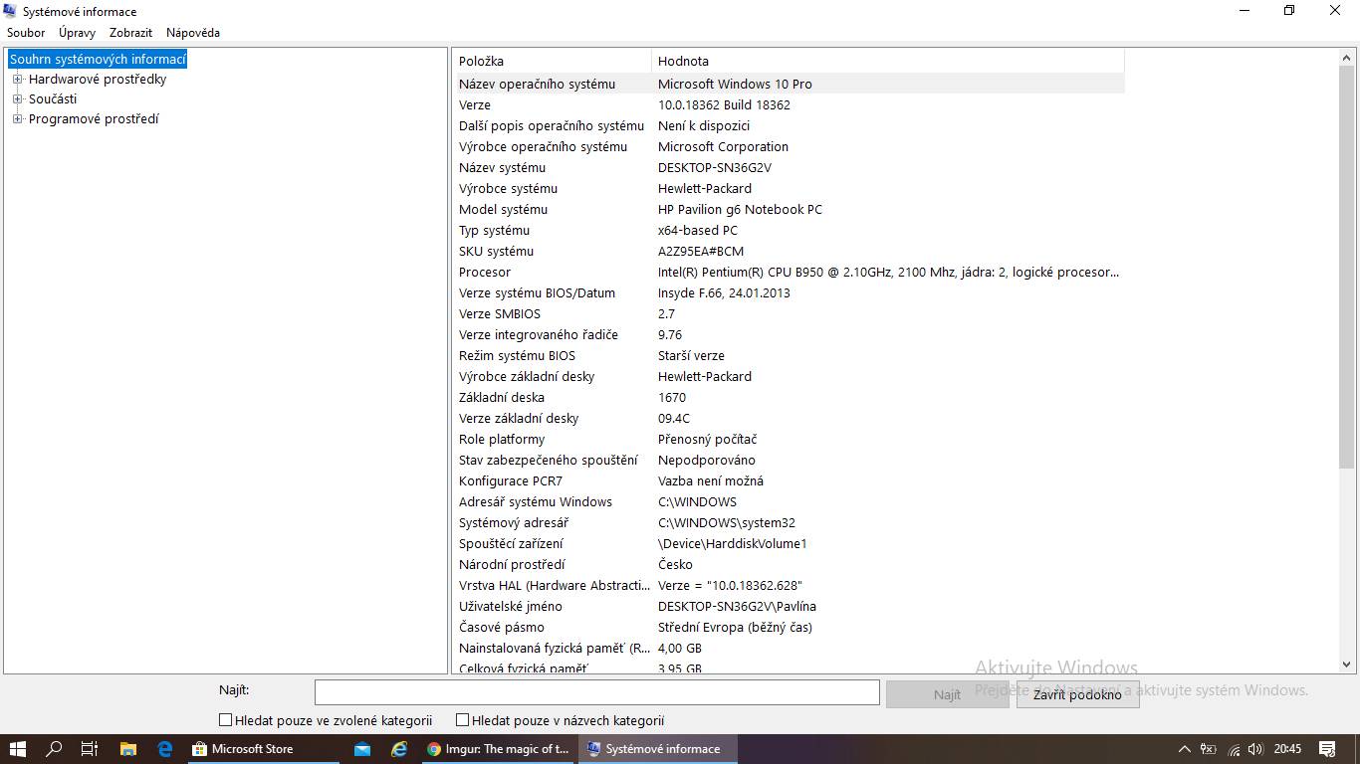Click the Intel(R) Pentium(R) CPU value
This screenshot has height=764, width=1360.
click(x=888, y=273)
